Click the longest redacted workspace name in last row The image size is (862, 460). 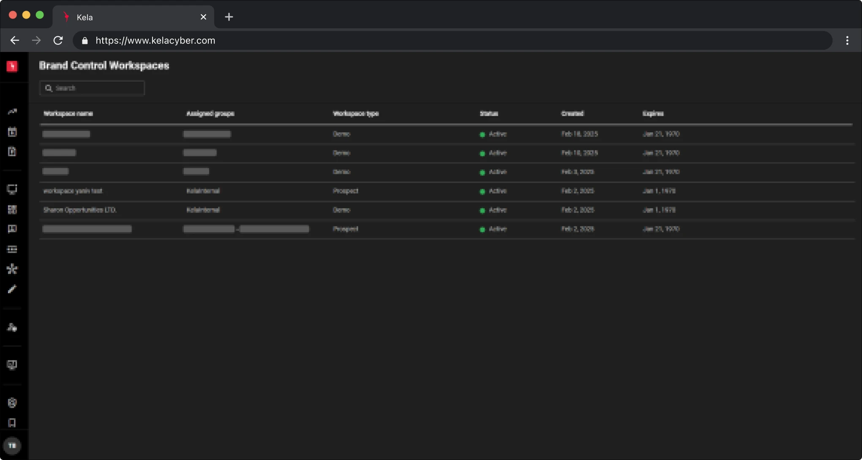(87, 229)
